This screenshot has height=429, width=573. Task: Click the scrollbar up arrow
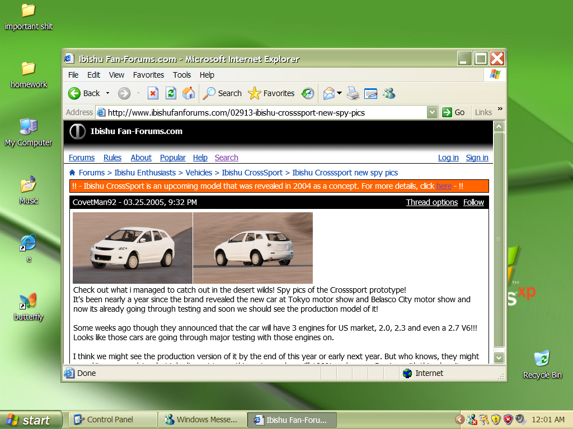coord(499,127)
